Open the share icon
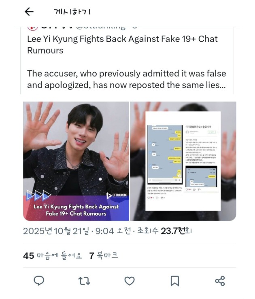Viewport: 255px width, 299px height. point(220,281)
